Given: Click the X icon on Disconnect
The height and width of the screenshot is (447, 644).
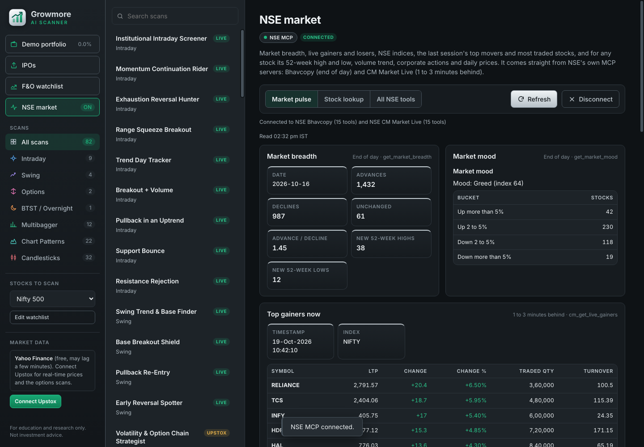Looking at the screenshot, I should tap(572, 99).
